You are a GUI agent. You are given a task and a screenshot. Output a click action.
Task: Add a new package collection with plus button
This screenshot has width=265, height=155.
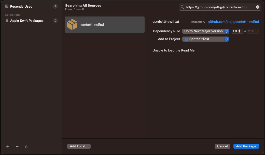(x=8, y=147)
